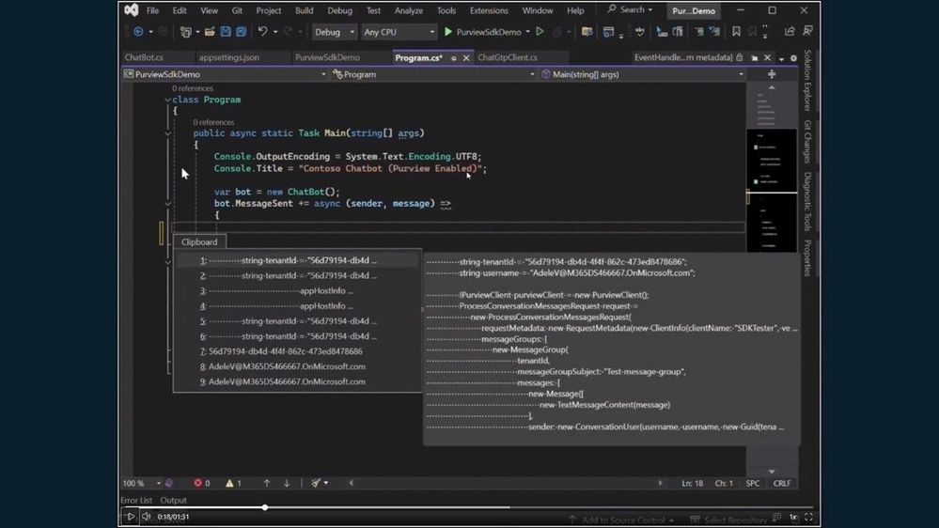Image resolution: width=939 pixels, height=528 pixels.
Task: Switch to the appsettings.json tab
Action: 229,57
